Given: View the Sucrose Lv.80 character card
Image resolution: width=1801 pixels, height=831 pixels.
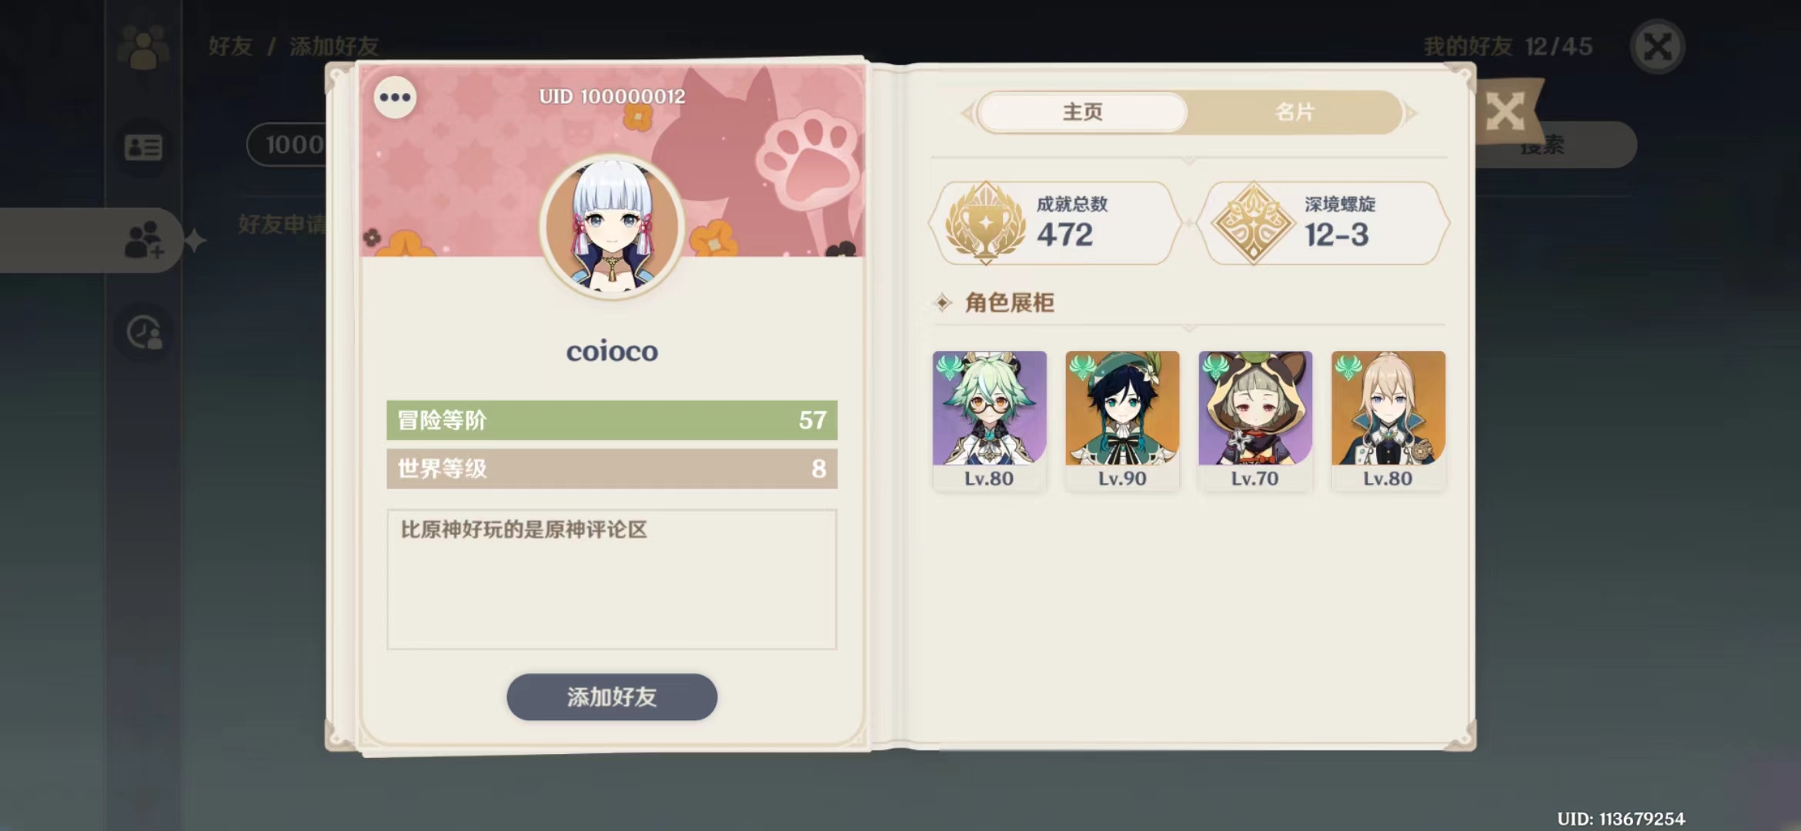Looking at the screenshot, I should [989, 421].
